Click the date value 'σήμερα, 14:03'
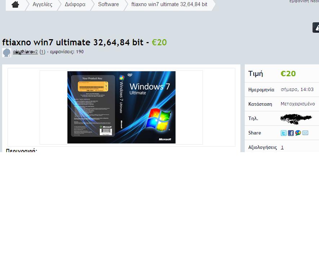Image resolution: width=319 pixels, height=269 pixels. point(297,89)
